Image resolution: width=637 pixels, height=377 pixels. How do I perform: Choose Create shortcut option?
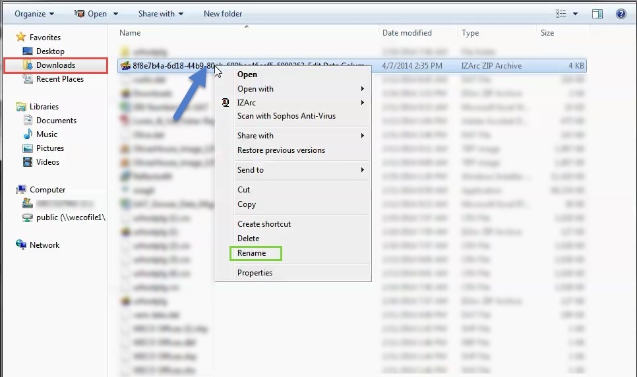click(x=264, y=224)
